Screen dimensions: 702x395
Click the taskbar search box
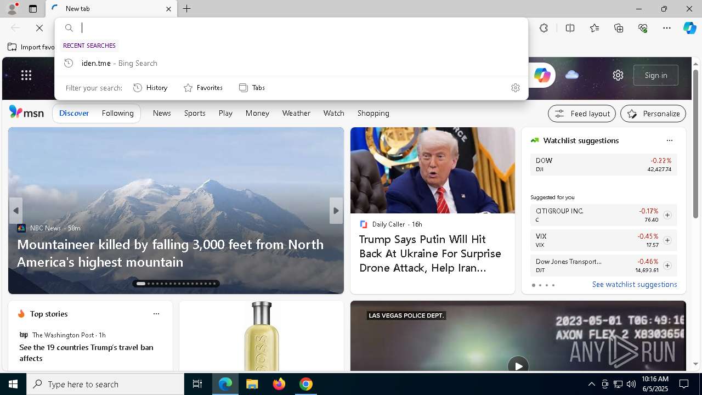105,384
